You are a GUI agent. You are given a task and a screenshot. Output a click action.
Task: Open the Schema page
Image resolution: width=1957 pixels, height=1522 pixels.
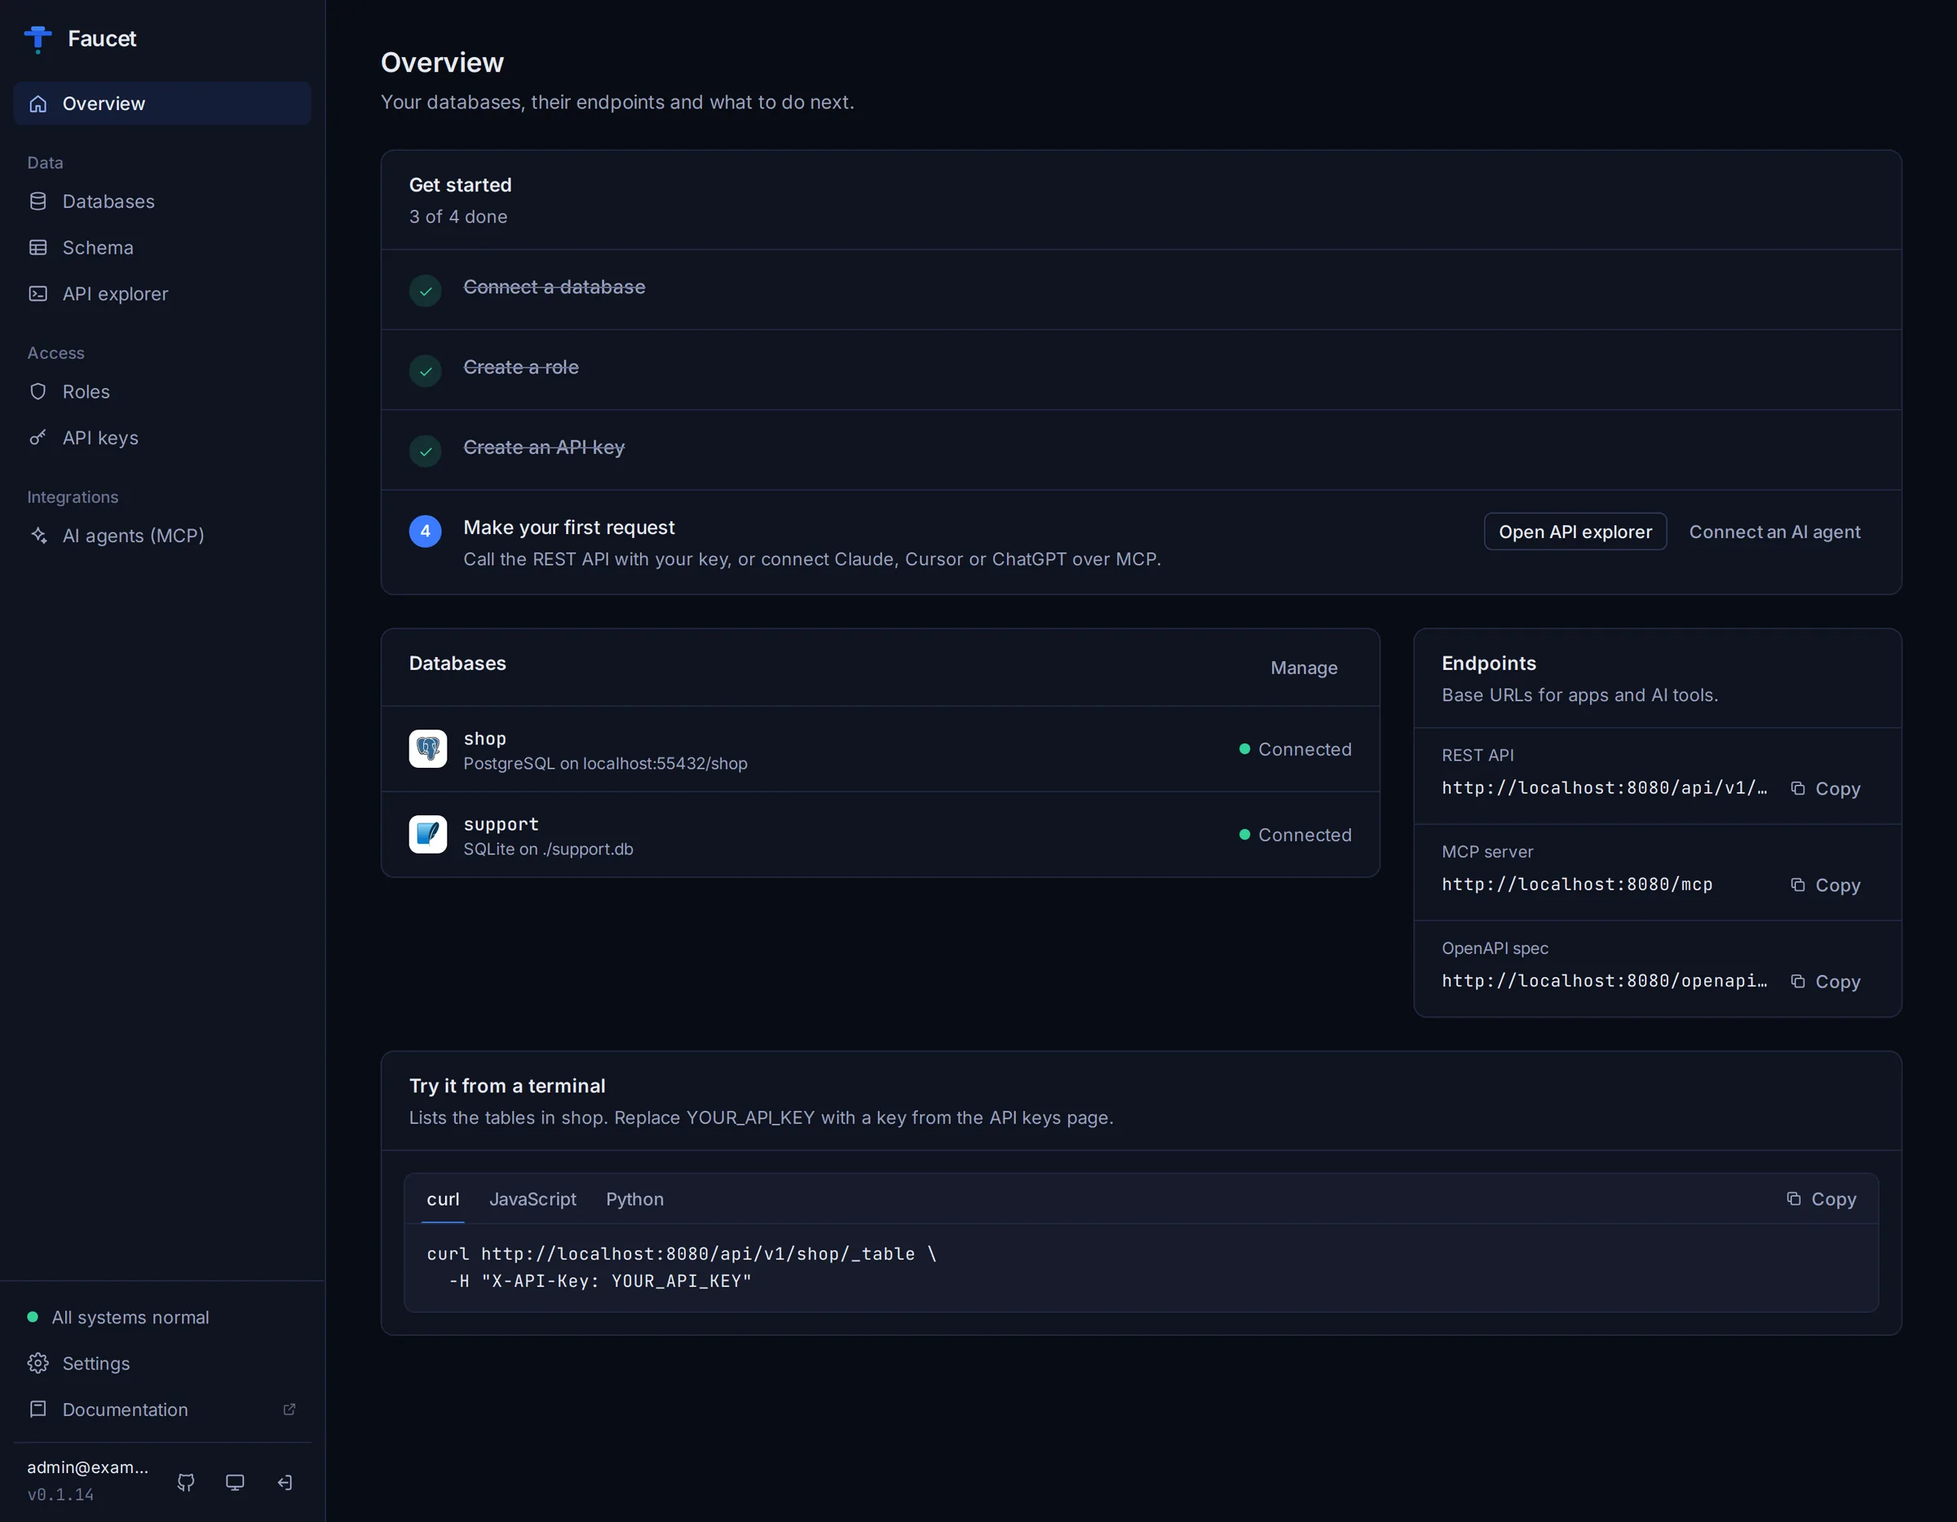(162, 247)
